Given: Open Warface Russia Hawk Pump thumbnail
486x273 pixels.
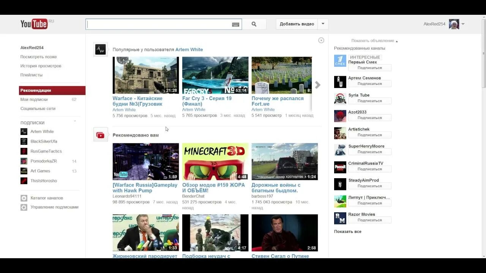Looking at the screenshot, I should [146, 162].
